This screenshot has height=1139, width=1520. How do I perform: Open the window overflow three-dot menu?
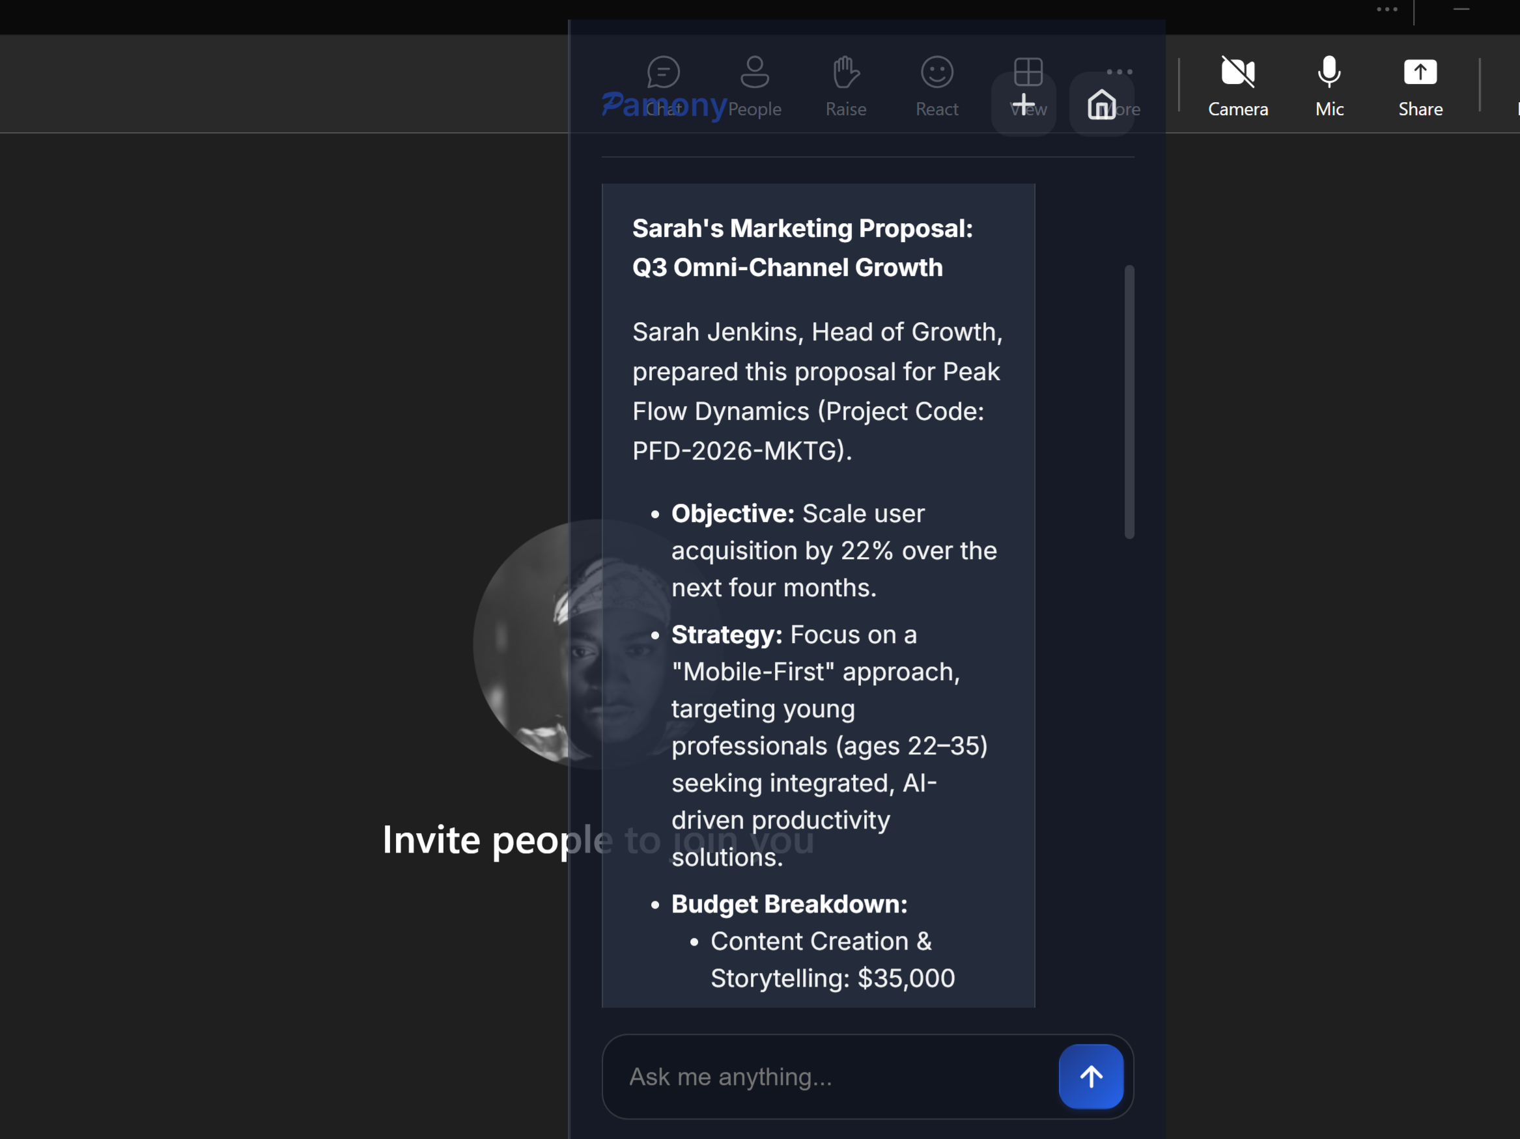coord(1386,10)
